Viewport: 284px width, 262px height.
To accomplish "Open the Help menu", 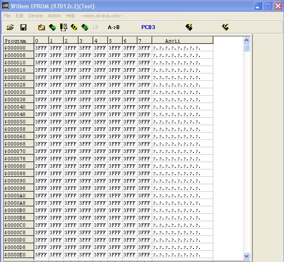I will coord(70,16).
